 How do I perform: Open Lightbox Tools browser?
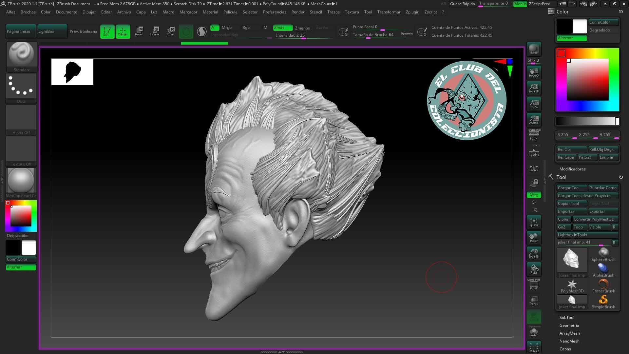pyautogui.click(x=587, y=235)
